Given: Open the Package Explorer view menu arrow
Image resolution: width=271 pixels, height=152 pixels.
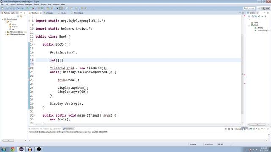Looking at the screenshot, I should coord(25,16).
